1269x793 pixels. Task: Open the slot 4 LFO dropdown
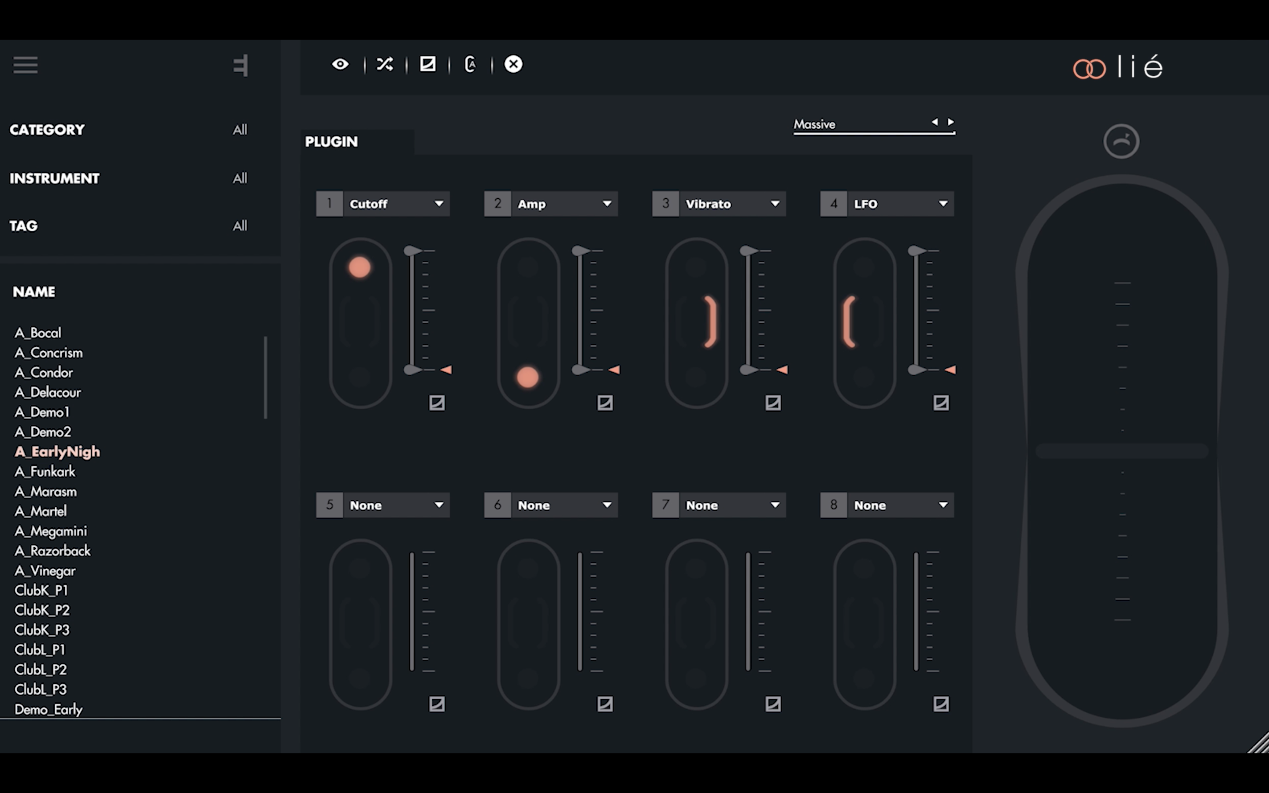click(900, 204)
